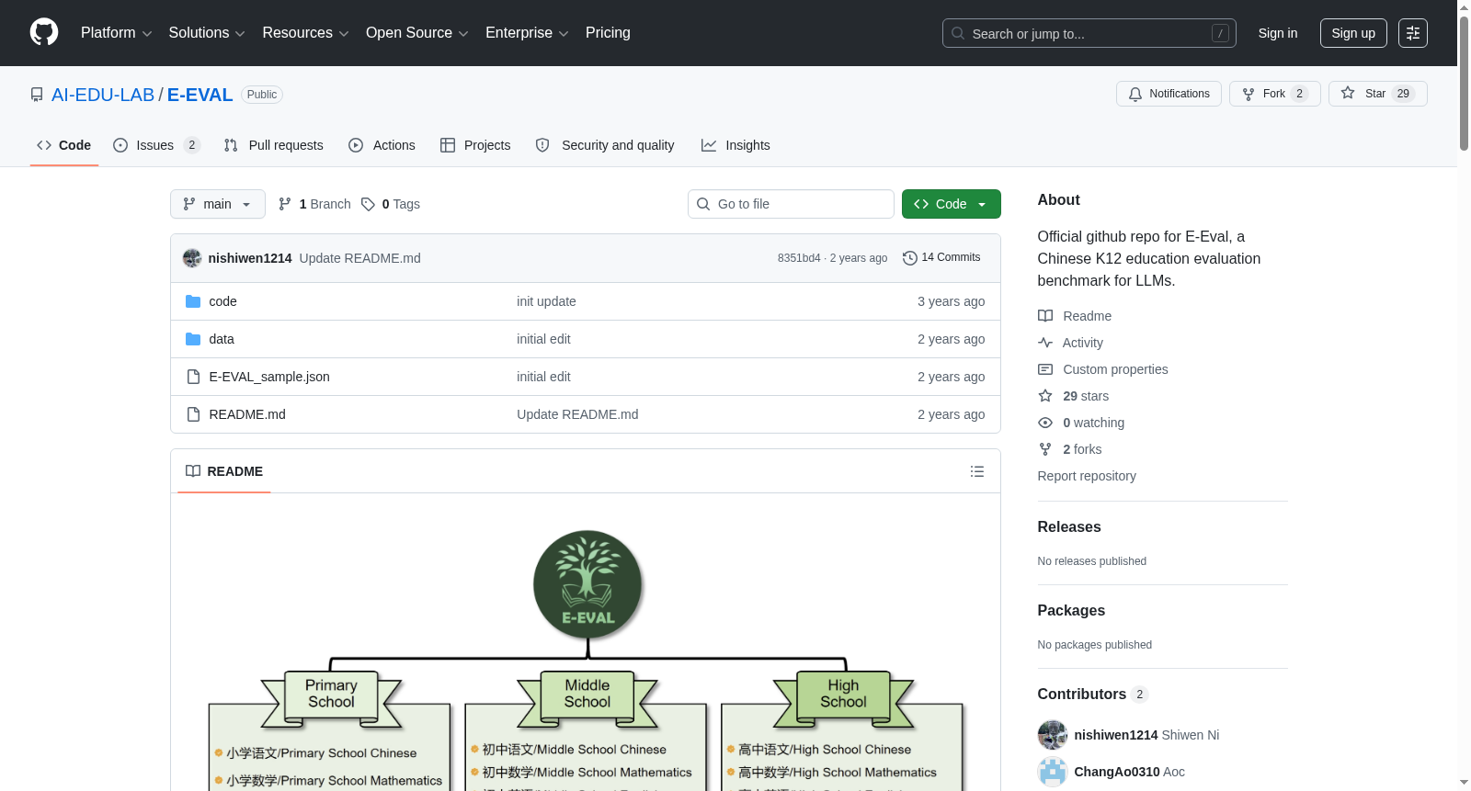Viewport: 1471px width, 791px height.
Task: Open commit hash 8351bd4
Action: [x=799, y=258]
